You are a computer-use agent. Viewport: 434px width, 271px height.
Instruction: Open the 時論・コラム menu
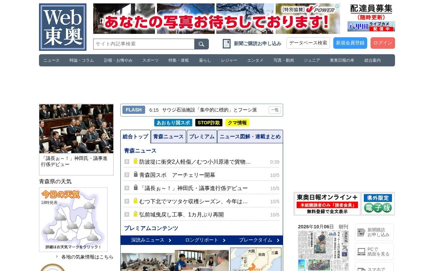pos(82,60)
